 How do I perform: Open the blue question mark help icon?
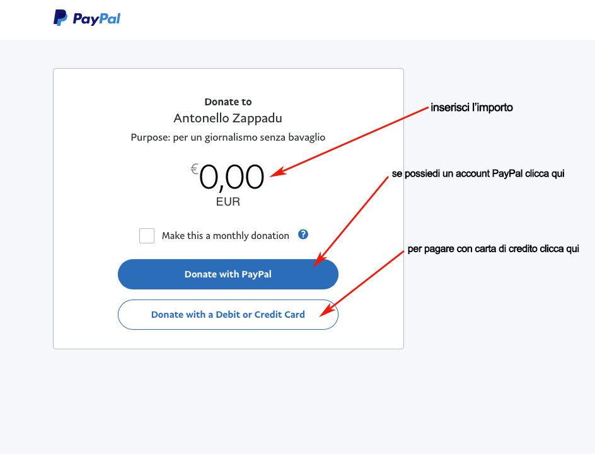tap(303, 235)
